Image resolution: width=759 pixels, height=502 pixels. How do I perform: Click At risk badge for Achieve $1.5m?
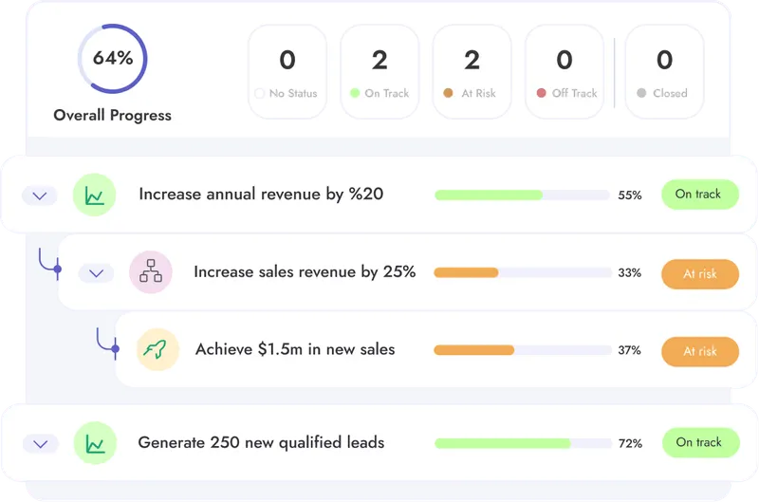[x=700, y=351]
